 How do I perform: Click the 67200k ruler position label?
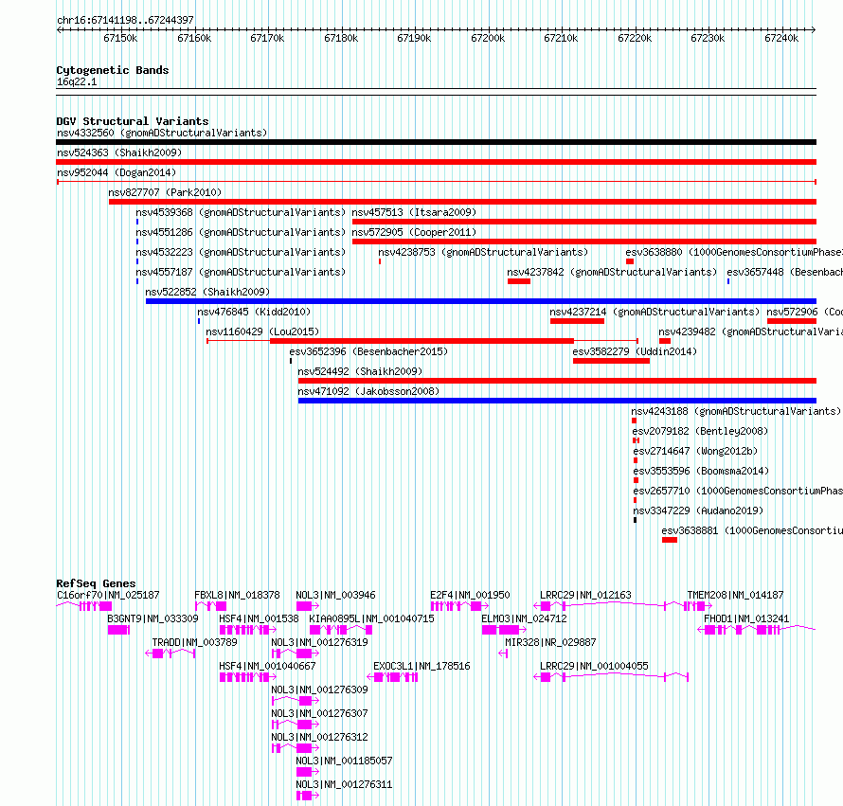coord(488,38)
